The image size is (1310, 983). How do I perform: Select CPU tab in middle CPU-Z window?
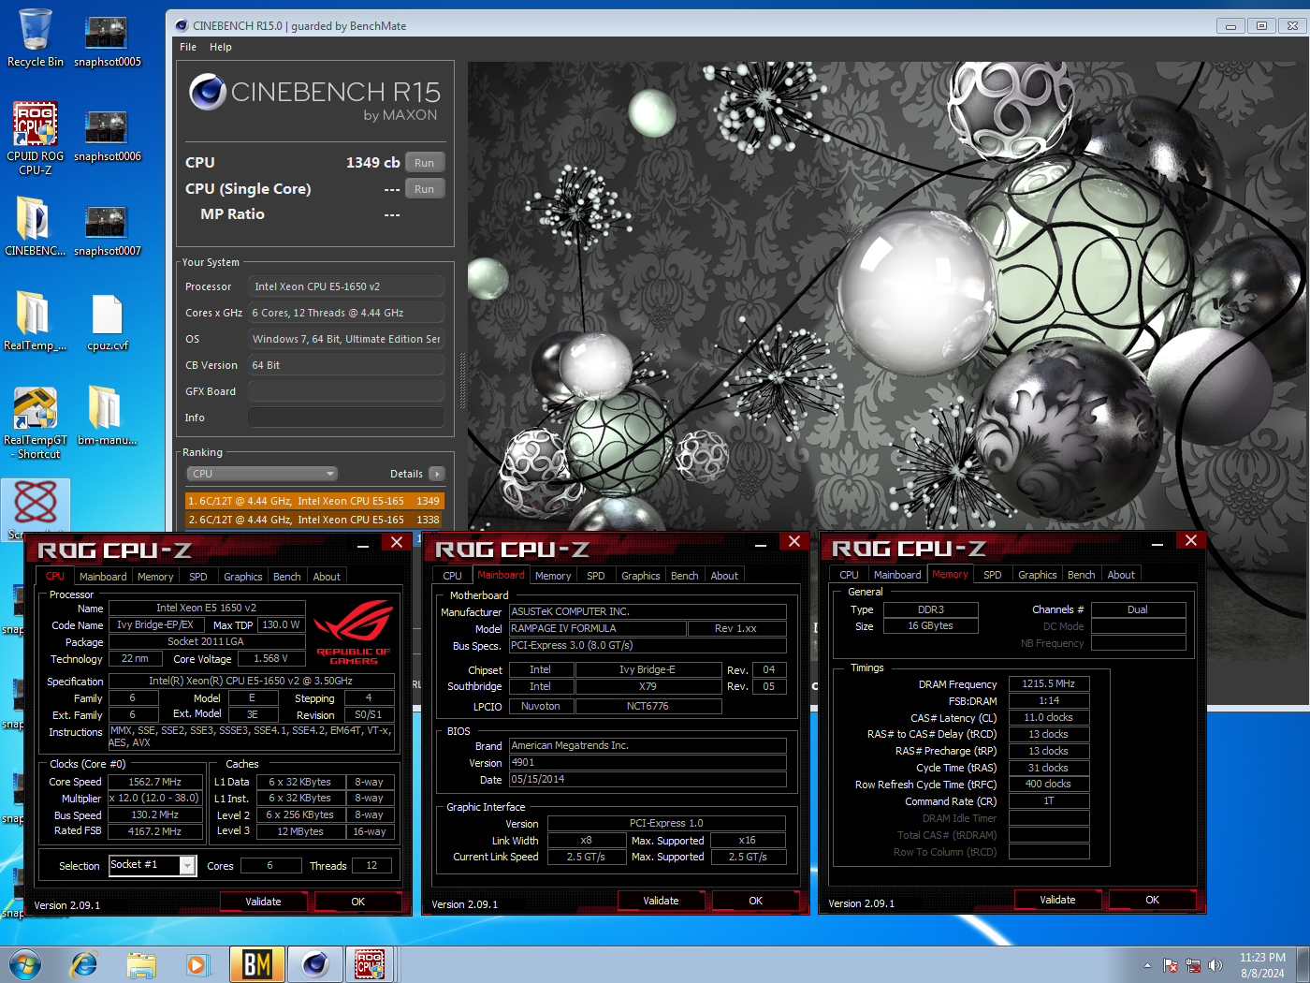(453, 576)
